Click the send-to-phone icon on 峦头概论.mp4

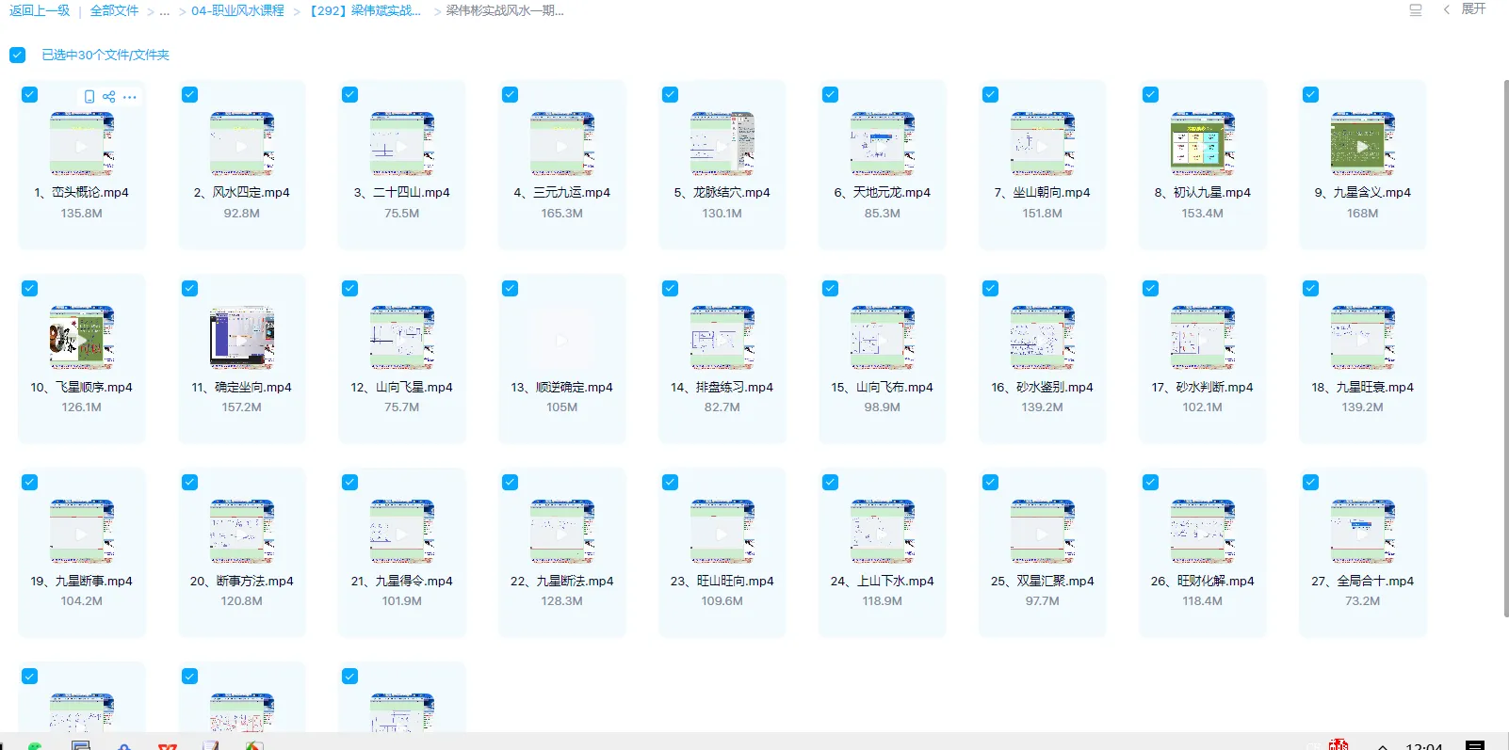(89, 97)
